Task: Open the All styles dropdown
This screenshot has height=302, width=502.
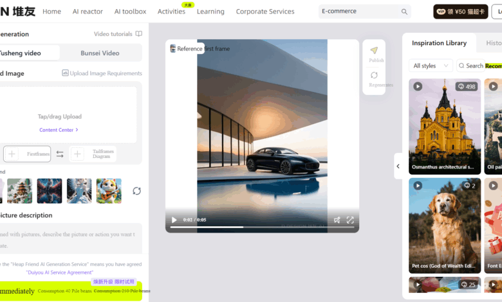Action: [x=431, y=66]
